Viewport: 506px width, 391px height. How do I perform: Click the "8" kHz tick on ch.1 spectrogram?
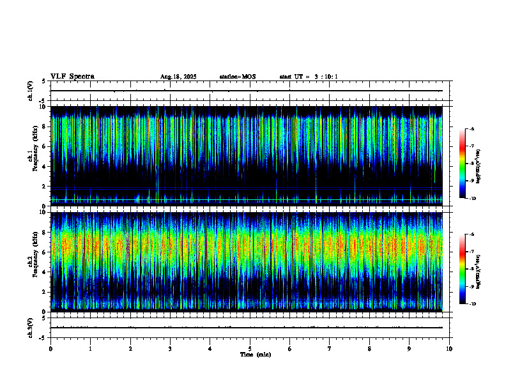pos(45,126)
